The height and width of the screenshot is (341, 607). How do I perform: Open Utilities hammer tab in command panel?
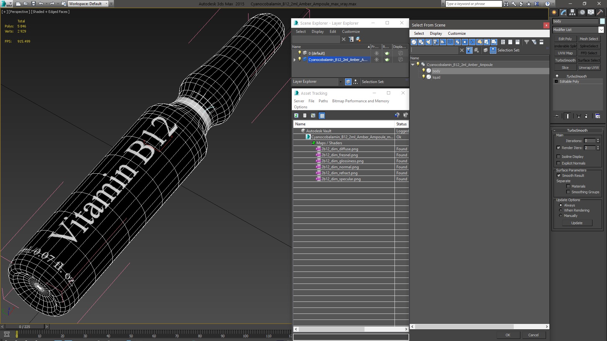coord(600,12)
